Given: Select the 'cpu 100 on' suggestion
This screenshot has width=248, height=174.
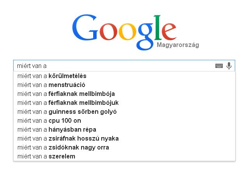Looking at the screenshot, I should [x=49, y=120].
